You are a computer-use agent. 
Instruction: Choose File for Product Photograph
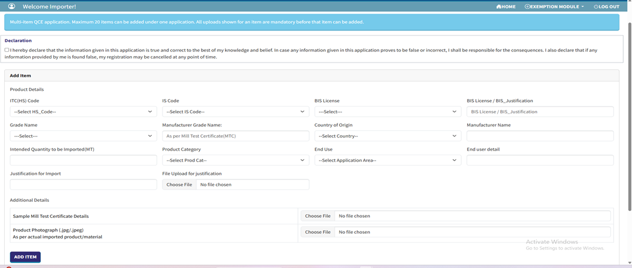point(317,232)
